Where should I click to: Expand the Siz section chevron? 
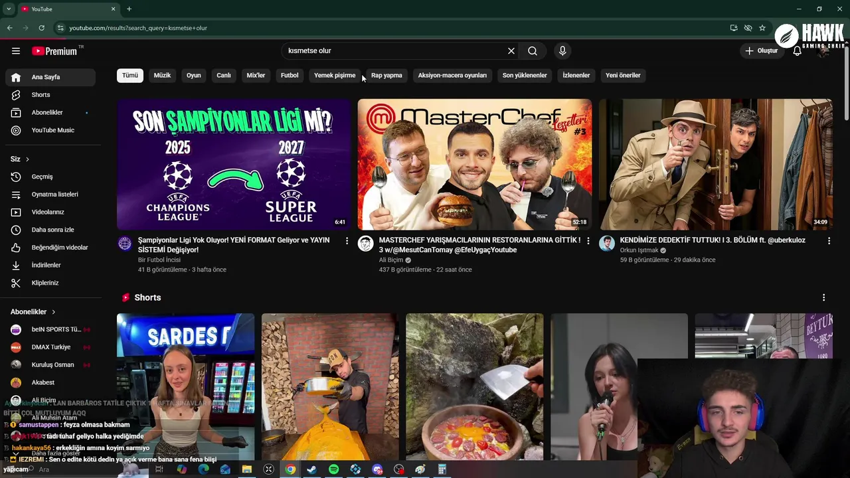pos(27,159)
